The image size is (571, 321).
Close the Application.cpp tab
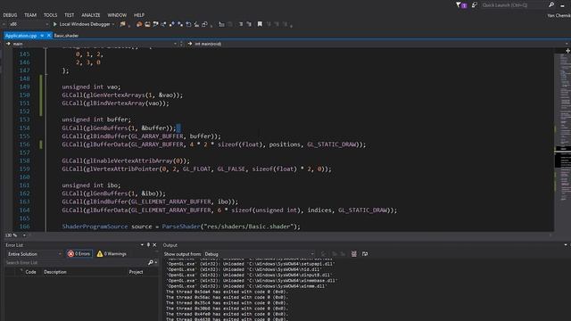tap(49, 36)
